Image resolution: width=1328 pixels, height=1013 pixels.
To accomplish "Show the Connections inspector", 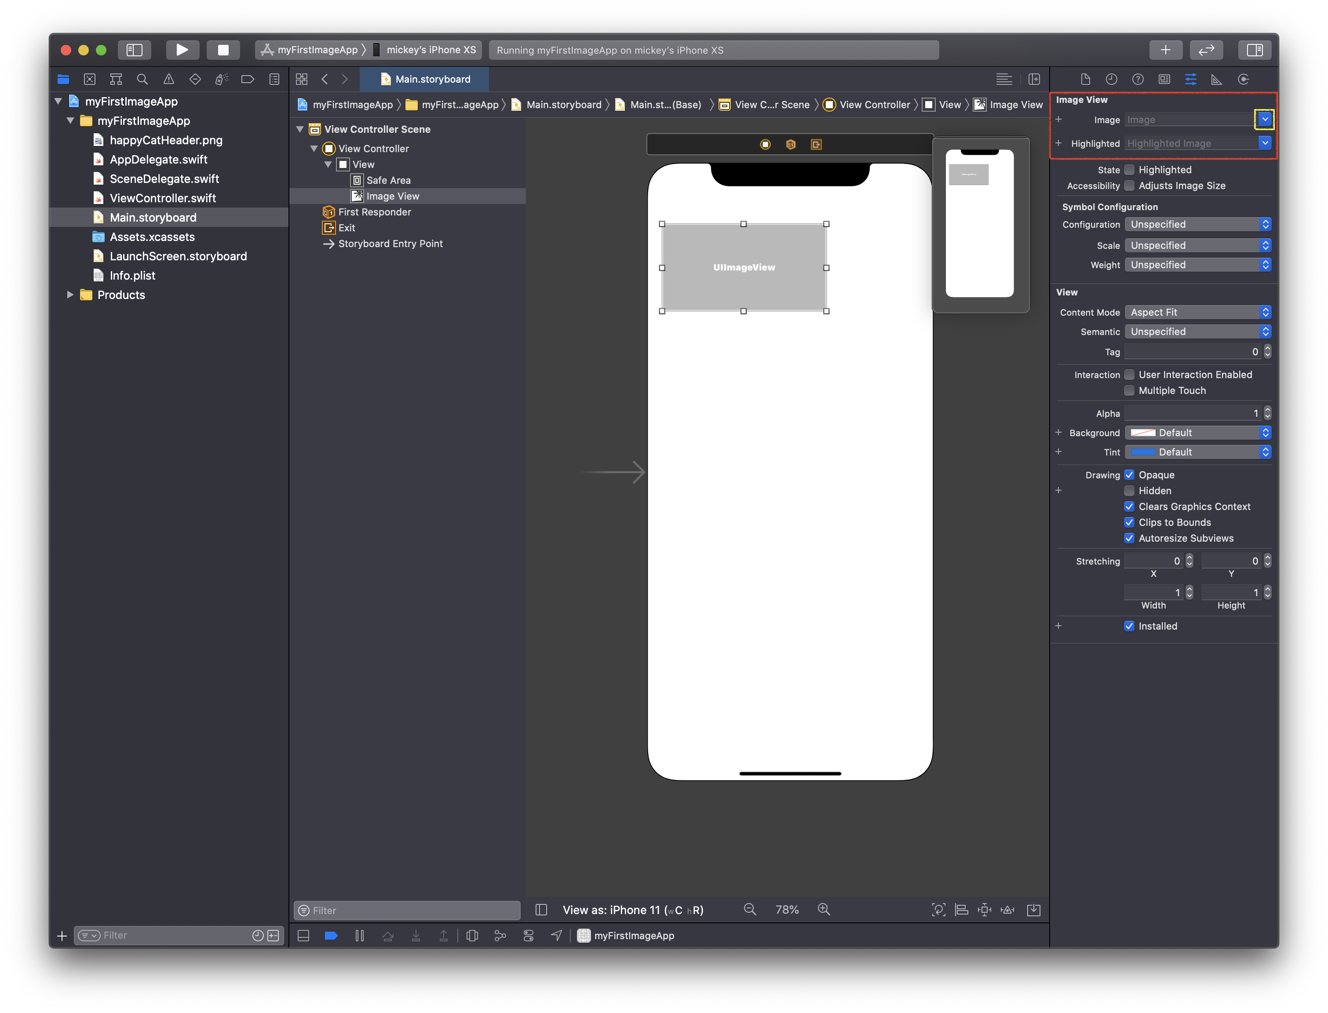I will (1244, 79).
